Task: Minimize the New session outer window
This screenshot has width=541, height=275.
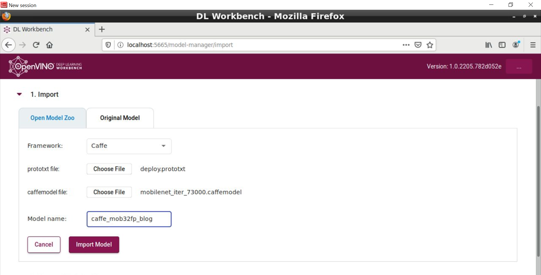Action: [x=491, y=5]
